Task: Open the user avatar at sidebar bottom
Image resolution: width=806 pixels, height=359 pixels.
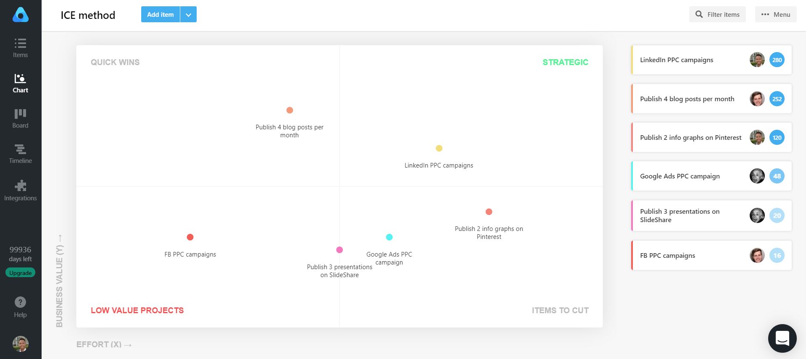Action: (x=20, y=344)
